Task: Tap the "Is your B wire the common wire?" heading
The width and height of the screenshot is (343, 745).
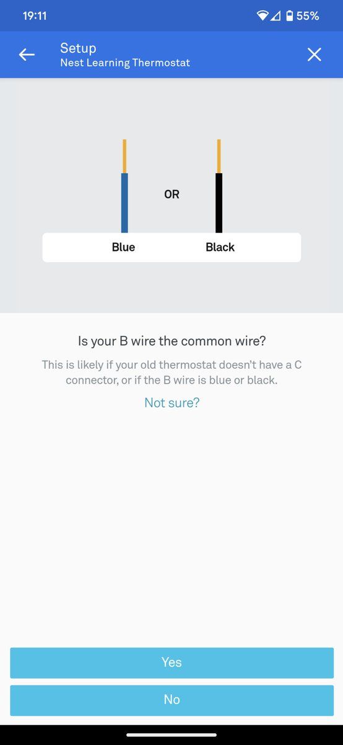Action: point(171,341)
